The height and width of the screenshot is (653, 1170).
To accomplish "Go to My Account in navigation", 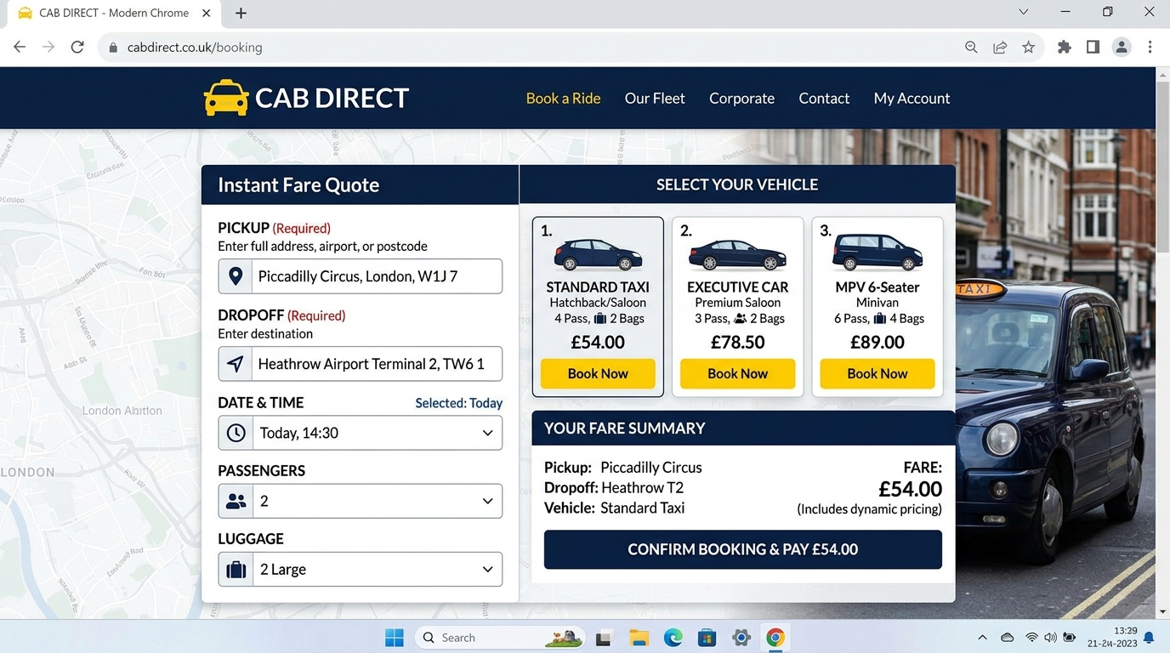I will pos(912,98).
